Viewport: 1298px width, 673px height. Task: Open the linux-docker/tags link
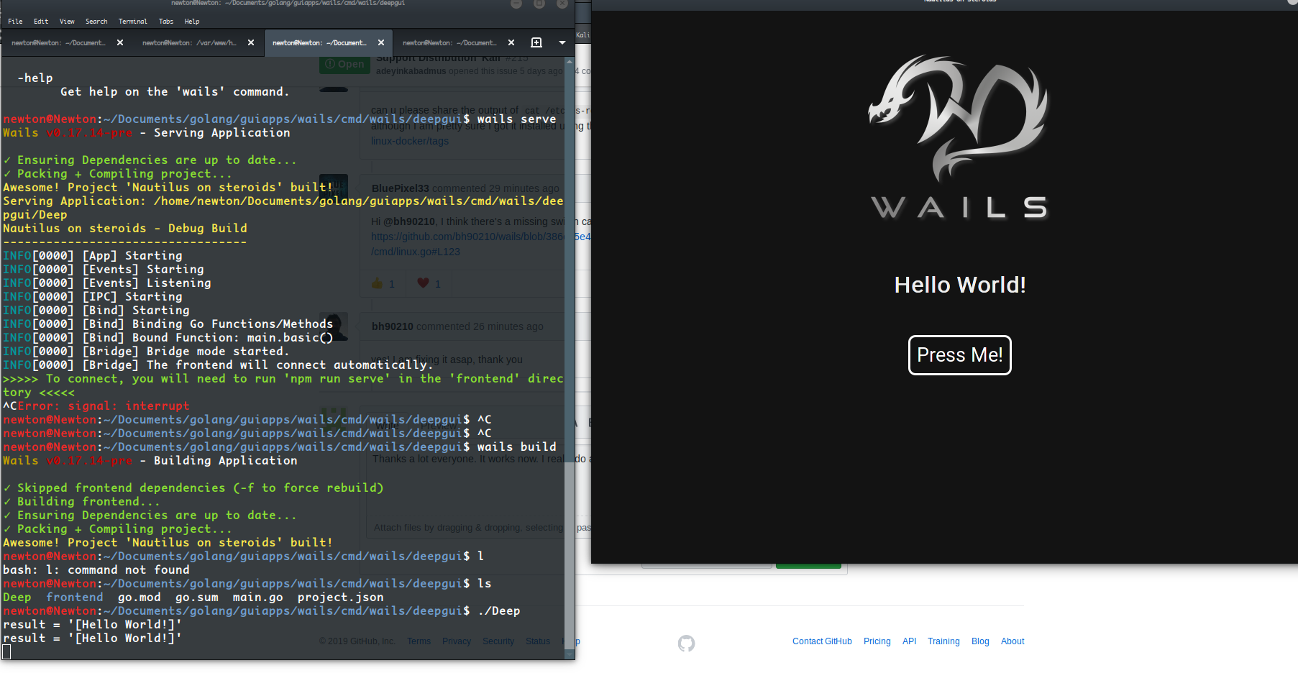[410, 140]
